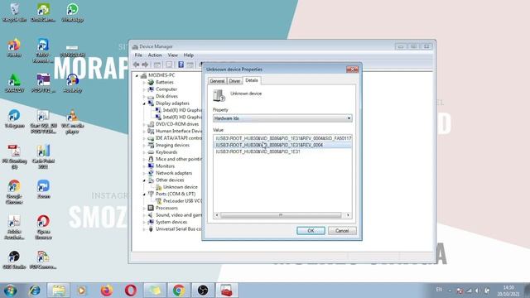
Task: Select Computer tree item
Action: pyautogui.click(x=166, y=89)
